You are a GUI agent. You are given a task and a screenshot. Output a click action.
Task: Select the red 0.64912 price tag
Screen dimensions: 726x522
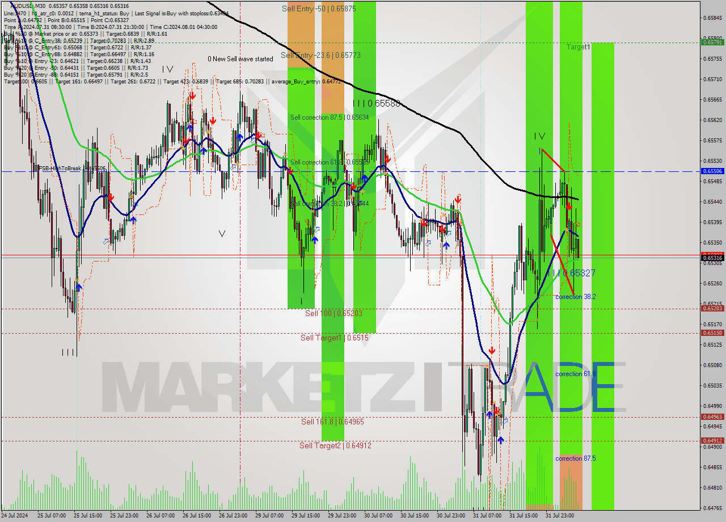[712, 441]
